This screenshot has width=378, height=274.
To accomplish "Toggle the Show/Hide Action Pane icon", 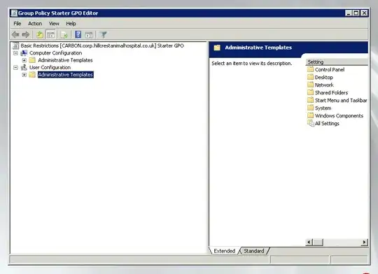I will coord(89,35).
